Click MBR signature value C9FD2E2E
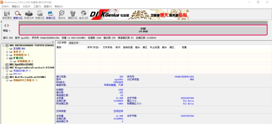 [x=118, y=82]
